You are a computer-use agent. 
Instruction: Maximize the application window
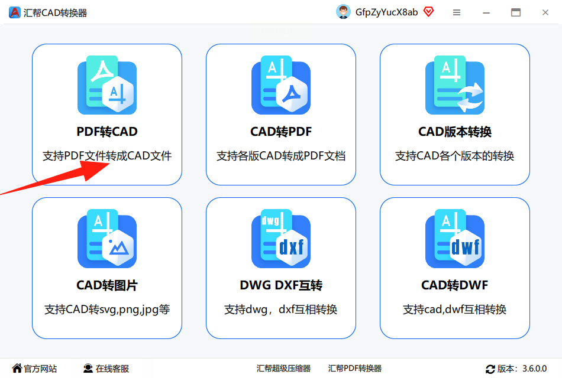point(515,12)
